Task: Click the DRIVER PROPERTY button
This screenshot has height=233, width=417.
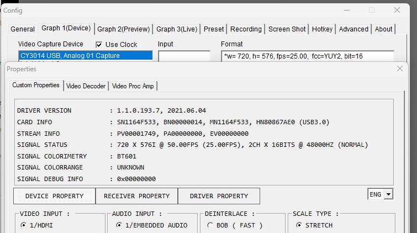Action: click(219, 196)
